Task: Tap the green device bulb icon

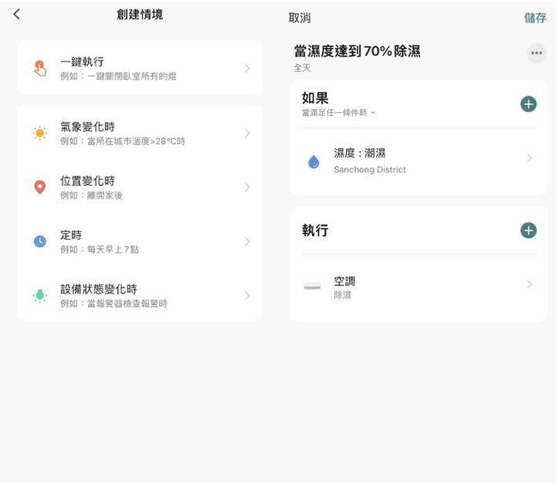Action: click(39, 295)
